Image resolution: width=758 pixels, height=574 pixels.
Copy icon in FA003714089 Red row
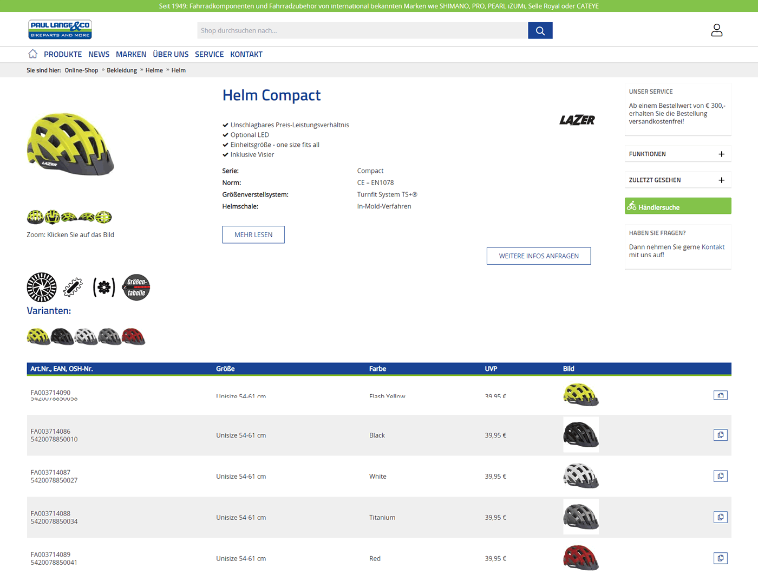721,558
